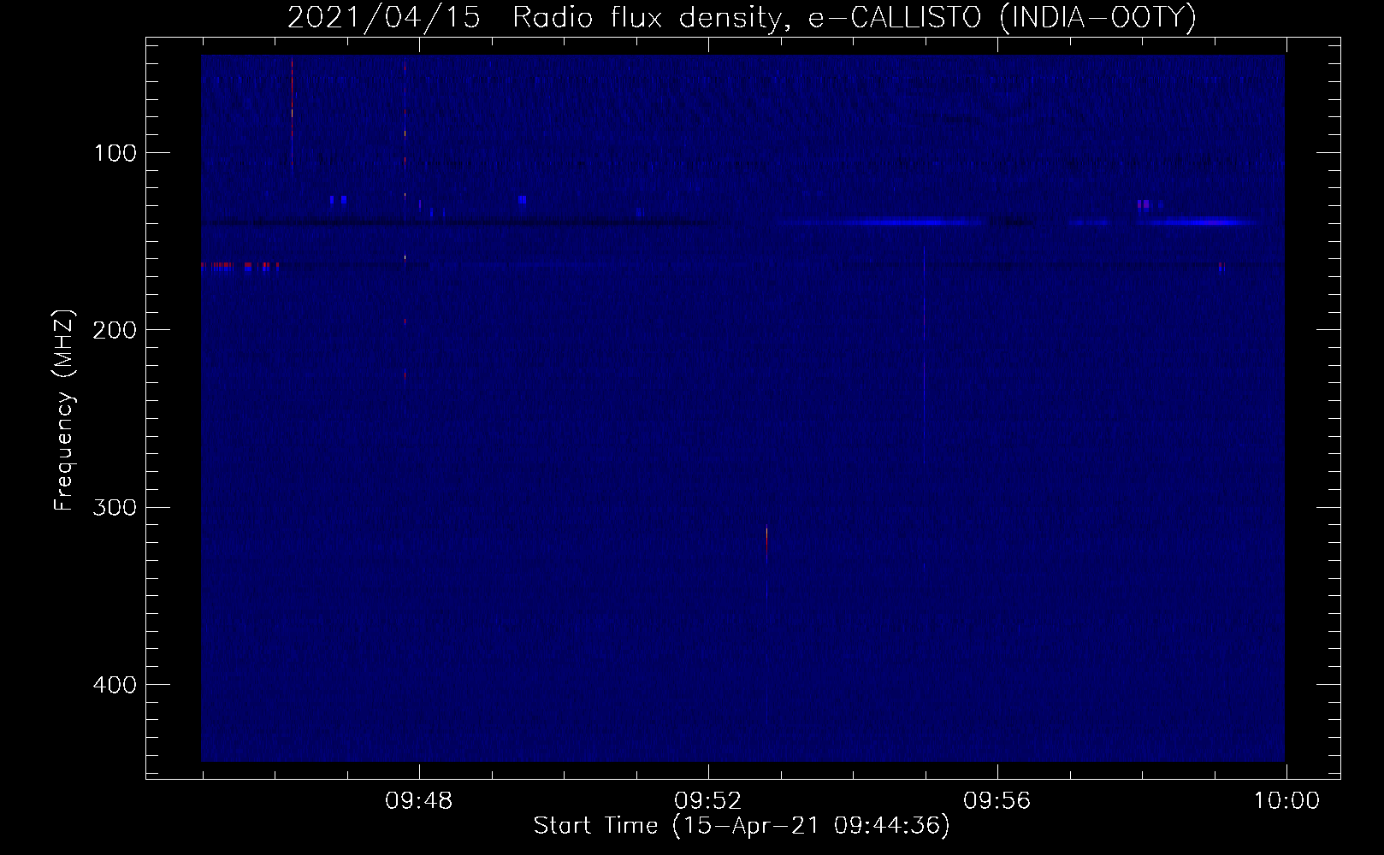Click the red interference marks near 160 MHz
This screenshot has width=1384, height=855.
tap(240, 266)
